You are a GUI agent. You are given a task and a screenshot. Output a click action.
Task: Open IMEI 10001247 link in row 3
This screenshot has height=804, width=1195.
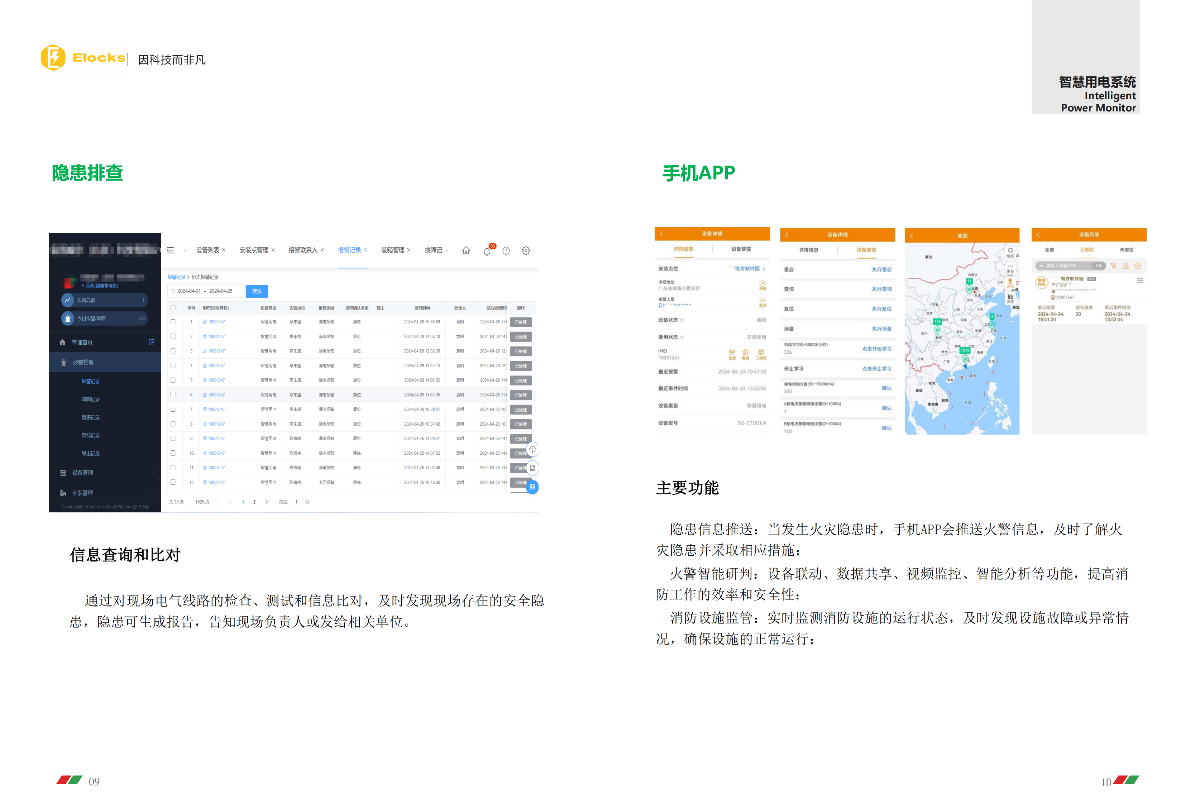[216, 351]
